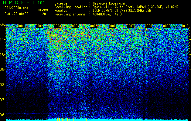
Task: Select the name Masayuki Kobayashi
Action: 109,4
